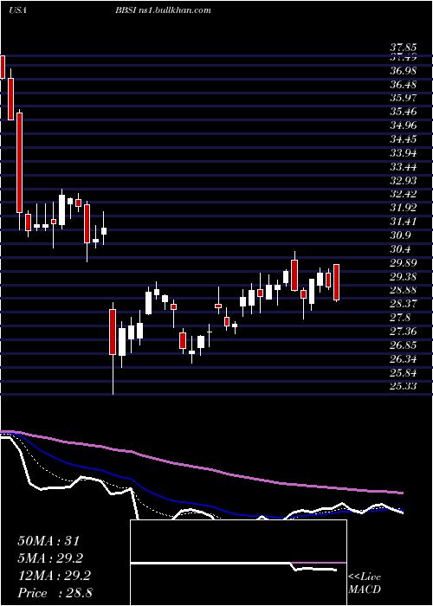
Task: Click the USA label in the header
Action: [17, 10]
